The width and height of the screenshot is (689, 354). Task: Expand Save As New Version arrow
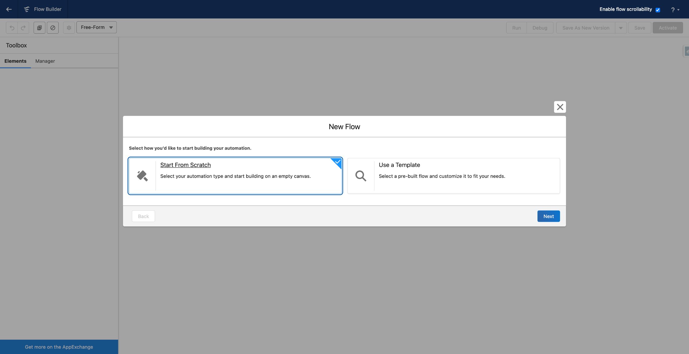coord(621,28)
